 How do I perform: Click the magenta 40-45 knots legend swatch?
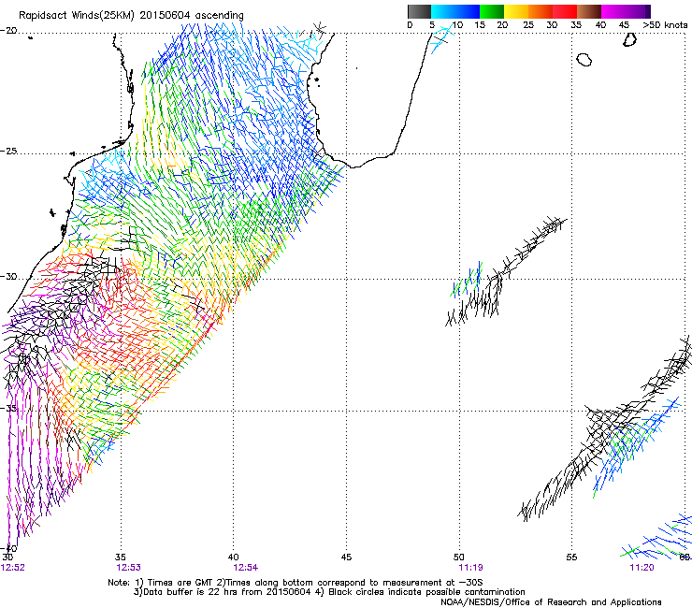[613, 11]
